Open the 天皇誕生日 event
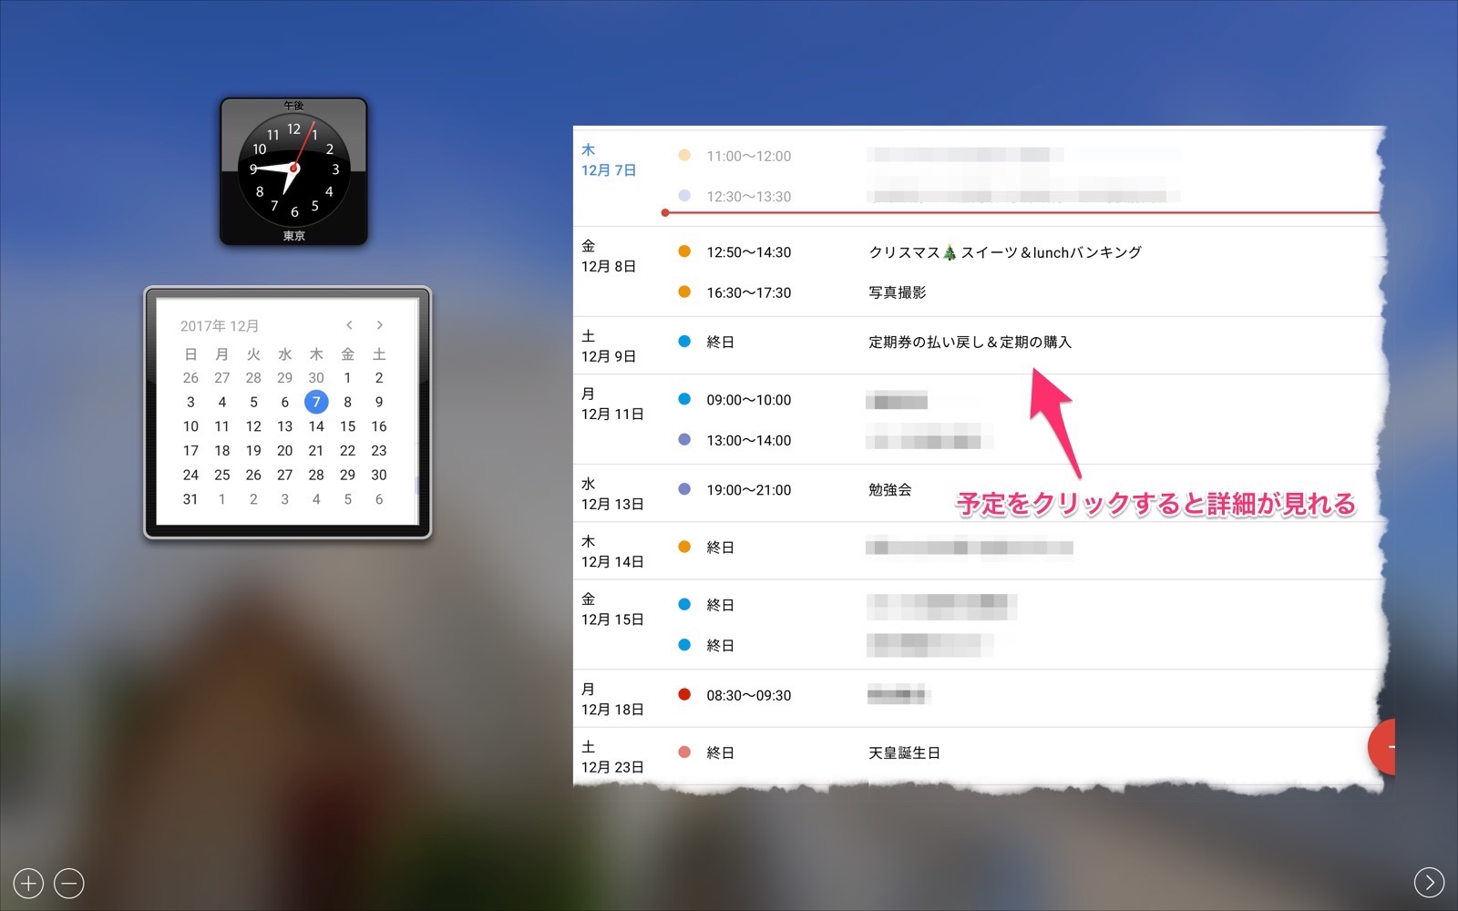The width and height of the screenshot is (1458, 911). (x=905, y=753)
